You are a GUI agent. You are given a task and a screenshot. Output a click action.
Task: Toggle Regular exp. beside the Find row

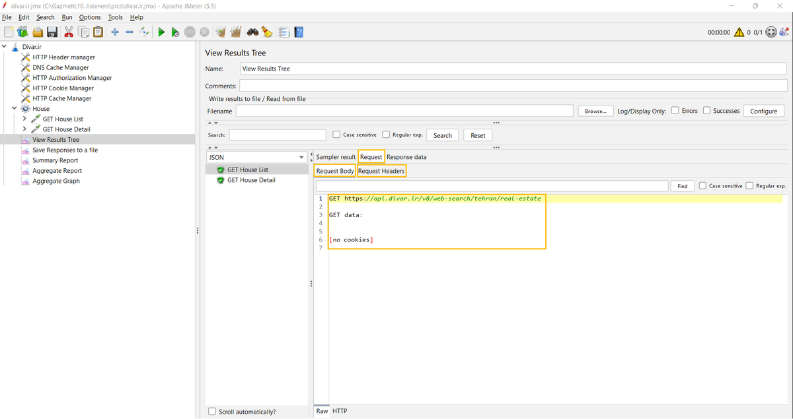750,186
